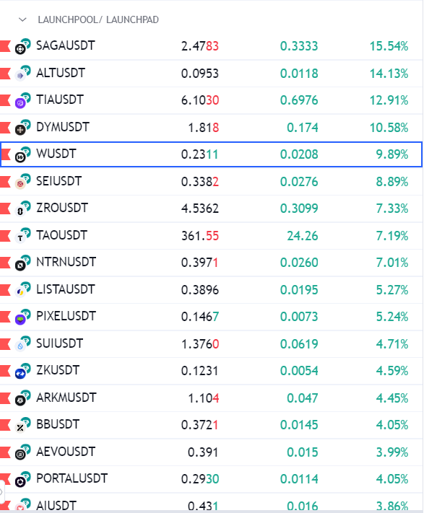
Task: Click the DYMUSDT change value 0.174
Action: click(x=303, y=128)
